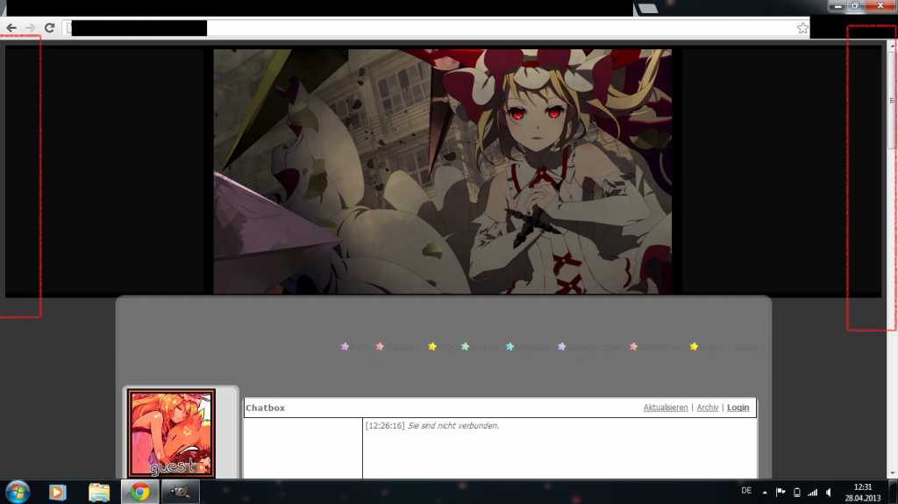Switch to Chrome in the taskbar

pyautogui.click(x=139, y=492)
